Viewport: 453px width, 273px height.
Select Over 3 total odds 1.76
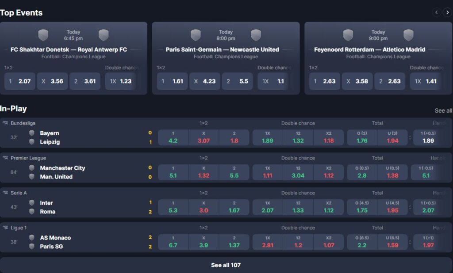[x=361, y=137]
